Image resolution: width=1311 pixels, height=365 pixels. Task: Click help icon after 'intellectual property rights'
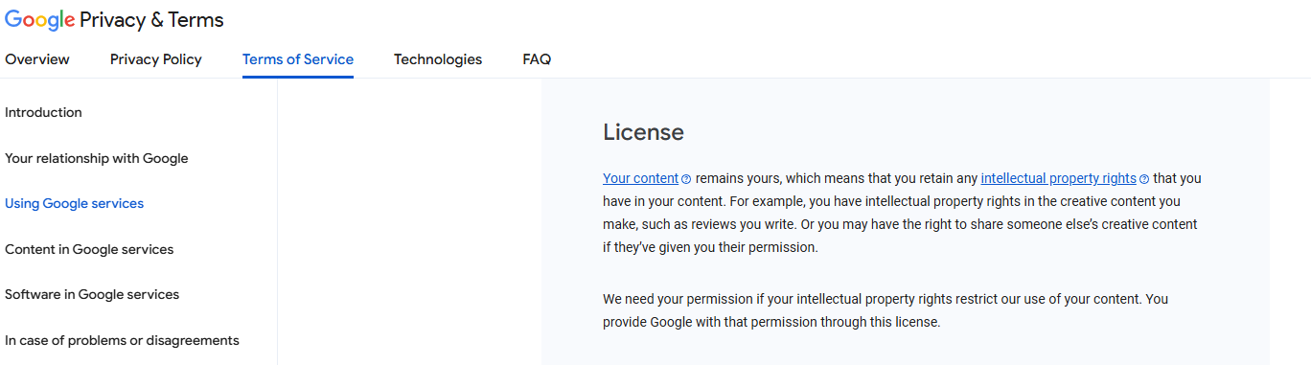[x=1144, y=179]
